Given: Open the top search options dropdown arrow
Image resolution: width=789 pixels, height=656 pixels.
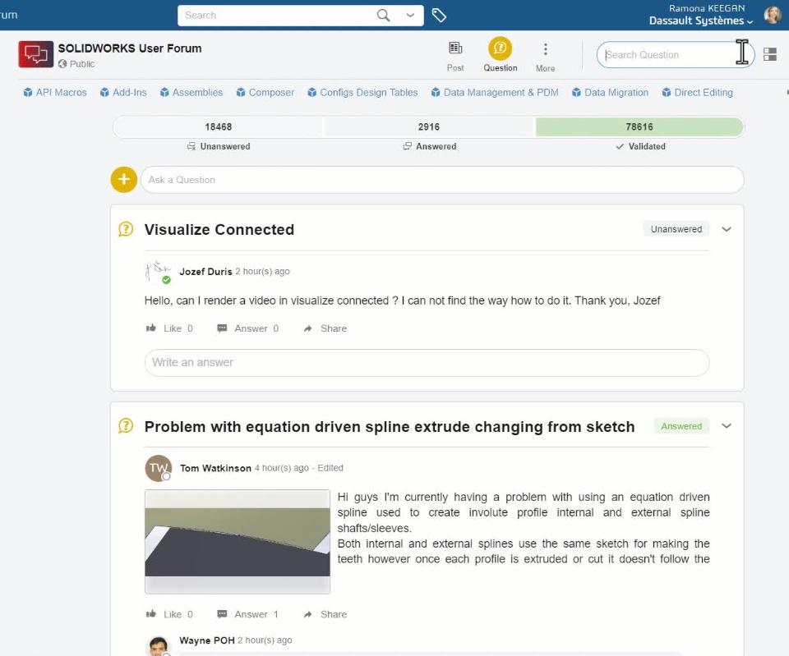Looking at the screenshot, I should pos(411,15).
